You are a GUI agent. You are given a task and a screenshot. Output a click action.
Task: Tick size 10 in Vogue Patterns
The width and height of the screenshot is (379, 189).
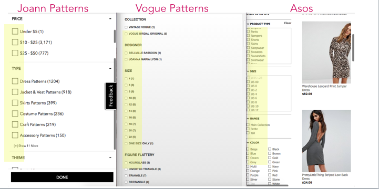(126, 98)
